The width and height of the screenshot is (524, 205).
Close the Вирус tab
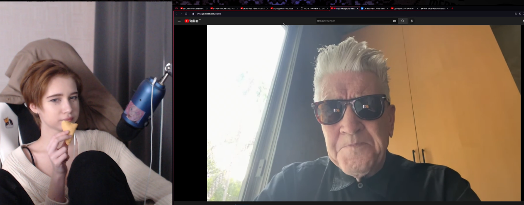tap(388, 8)
